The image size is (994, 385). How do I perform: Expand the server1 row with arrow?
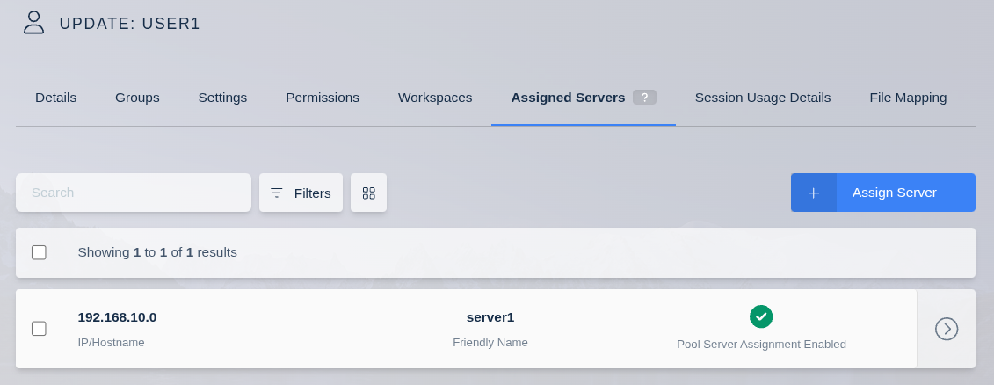946,329
